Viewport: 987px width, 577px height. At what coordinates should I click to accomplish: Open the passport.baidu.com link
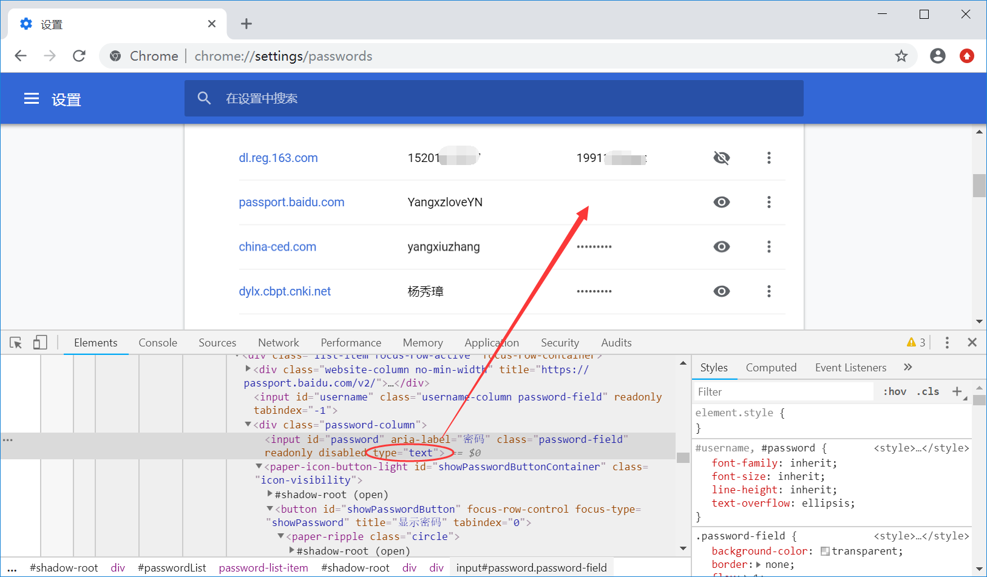click(x=291, y=202)
